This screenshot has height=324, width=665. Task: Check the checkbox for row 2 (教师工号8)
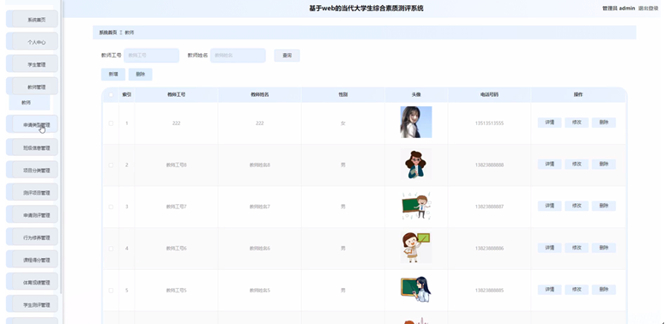[x=111, y=165]
